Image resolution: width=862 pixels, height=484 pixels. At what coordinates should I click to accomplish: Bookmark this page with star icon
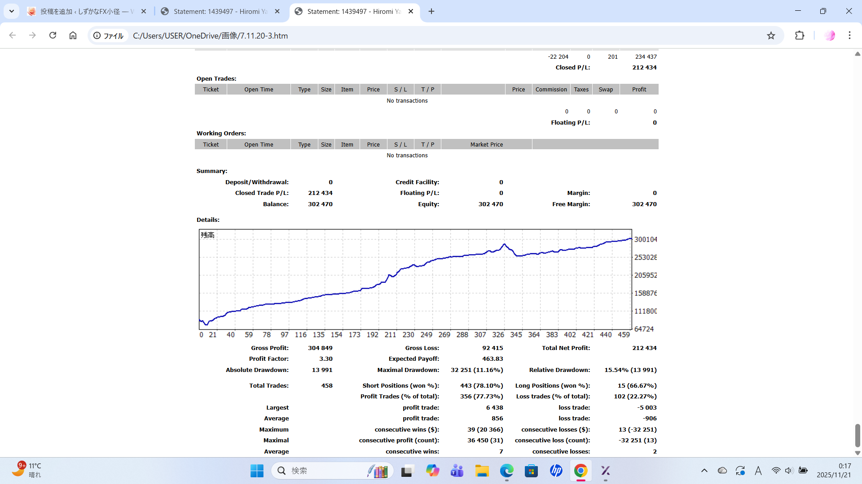[771, 35]
